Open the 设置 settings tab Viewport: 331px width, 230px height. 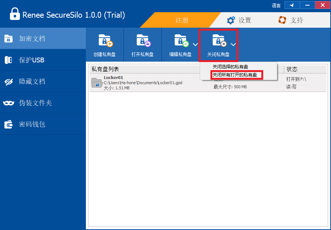pos(239,20)
